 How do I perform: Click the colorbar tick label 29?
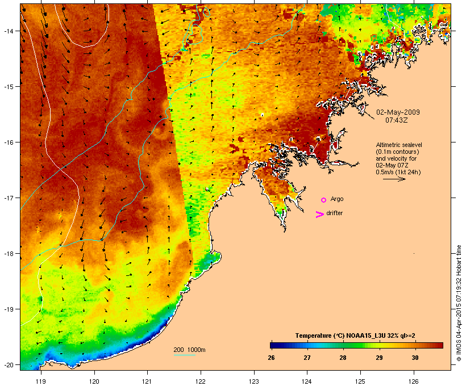coord(379,358)
